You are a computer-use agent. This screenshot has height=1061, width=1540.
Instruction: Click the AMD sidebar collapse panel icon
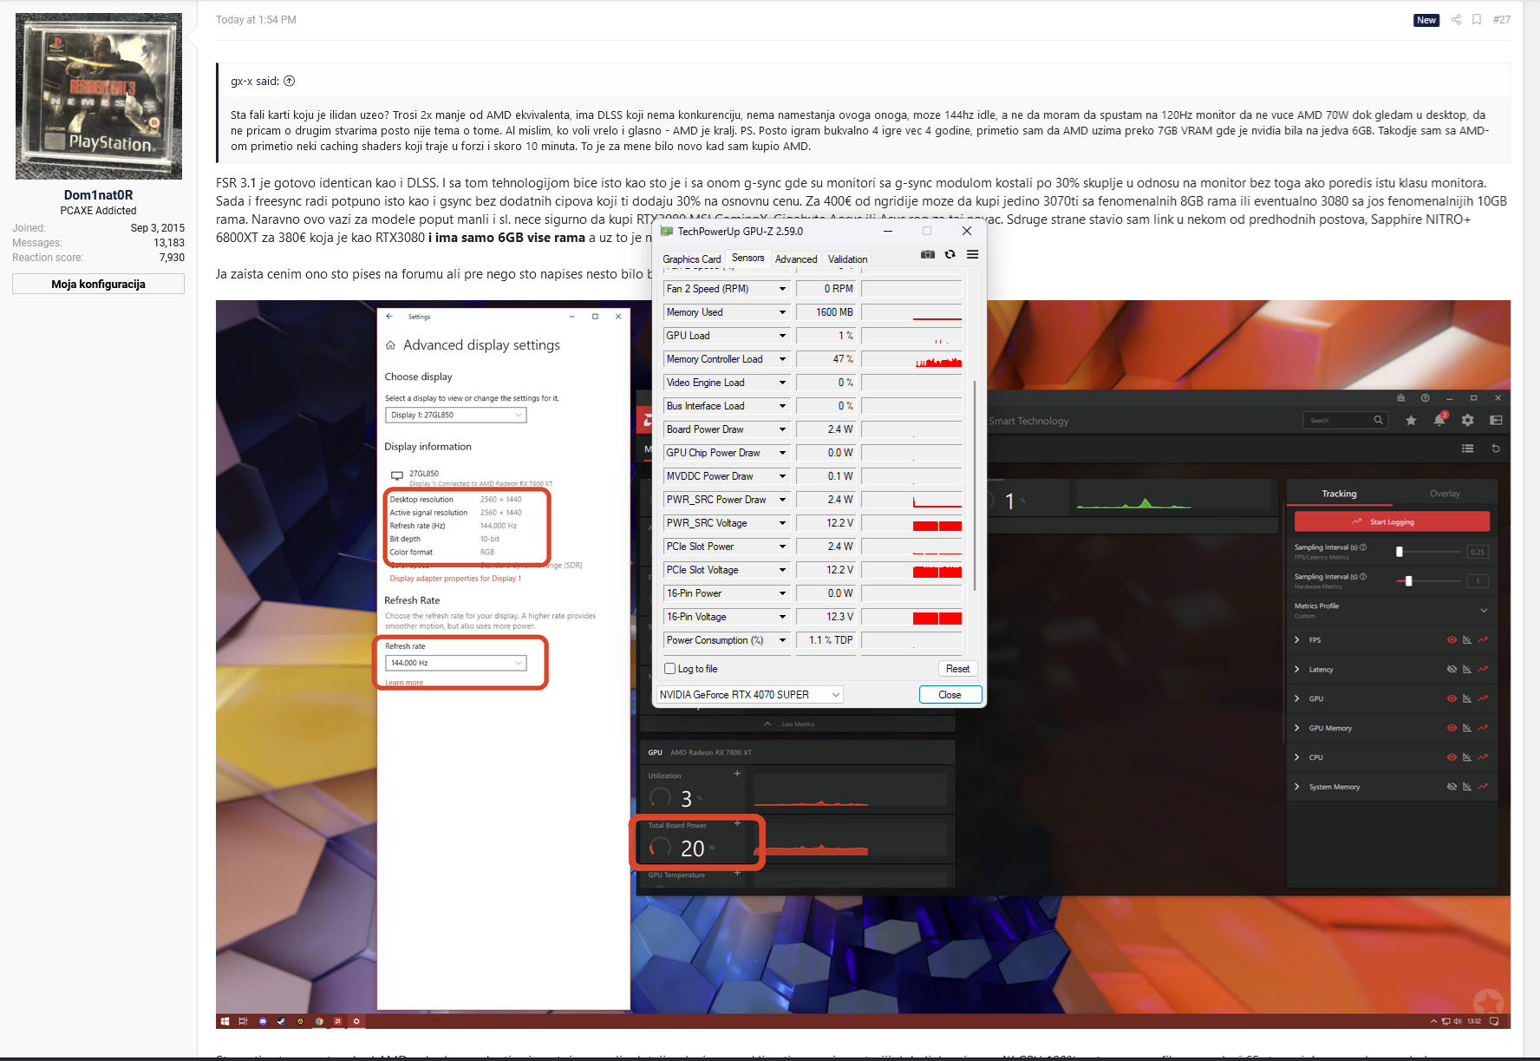[x=1496, y=420]
